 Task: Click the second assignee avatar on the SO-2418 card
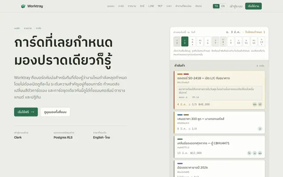point(260,104)
